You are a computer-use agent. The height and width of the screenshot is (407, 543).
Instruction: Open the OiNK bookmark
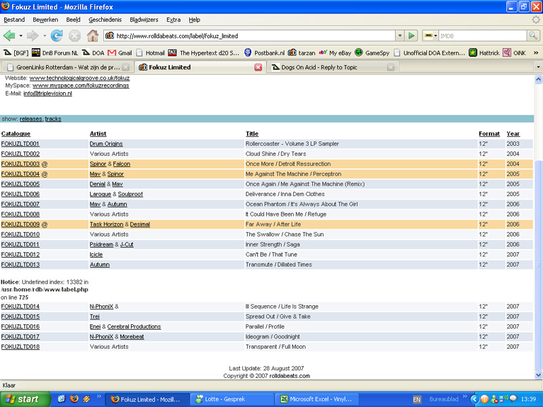[x=514, y=53]
